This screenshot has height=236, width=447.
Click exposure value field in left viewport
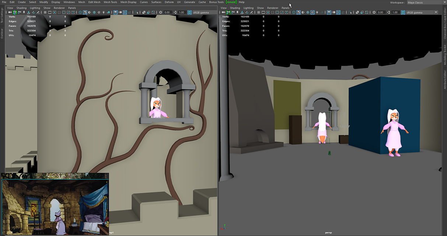(x=167, y=12)
